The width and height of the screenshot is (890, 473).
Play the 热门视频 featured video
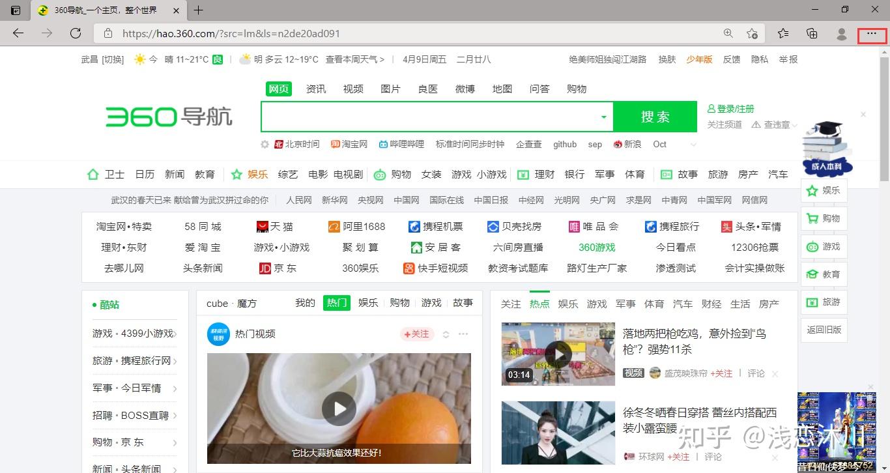(339, 408)
